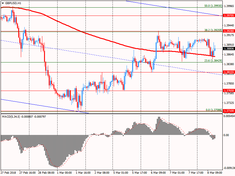Viewport: 235px width, 176px height.
Task: Click the 28 Feb 08:00 time label
Action: (x=46, y=172)
